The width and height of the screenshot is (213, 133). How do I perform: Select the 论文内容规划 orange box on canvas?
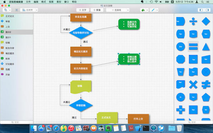coord(81,68)
